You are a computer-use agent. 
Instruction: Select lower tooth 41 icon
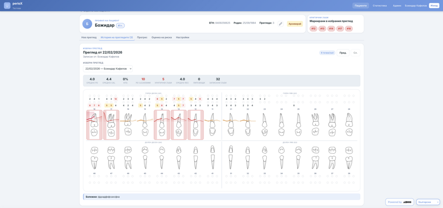click(x=212, y=158)
